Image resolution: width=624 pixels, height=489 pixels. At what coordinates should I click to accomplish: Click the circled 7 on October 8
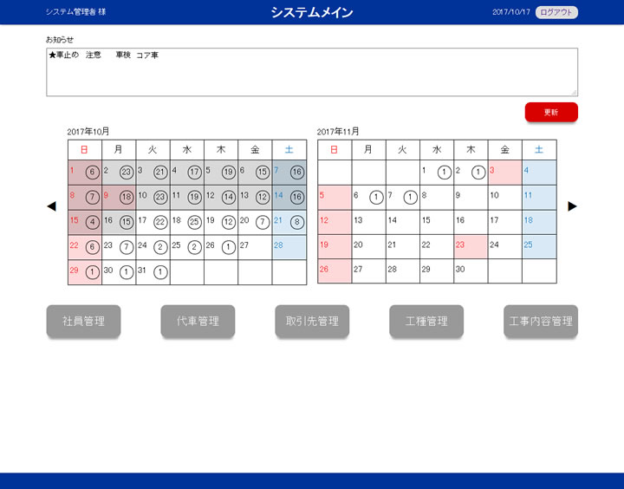(93, 198)
